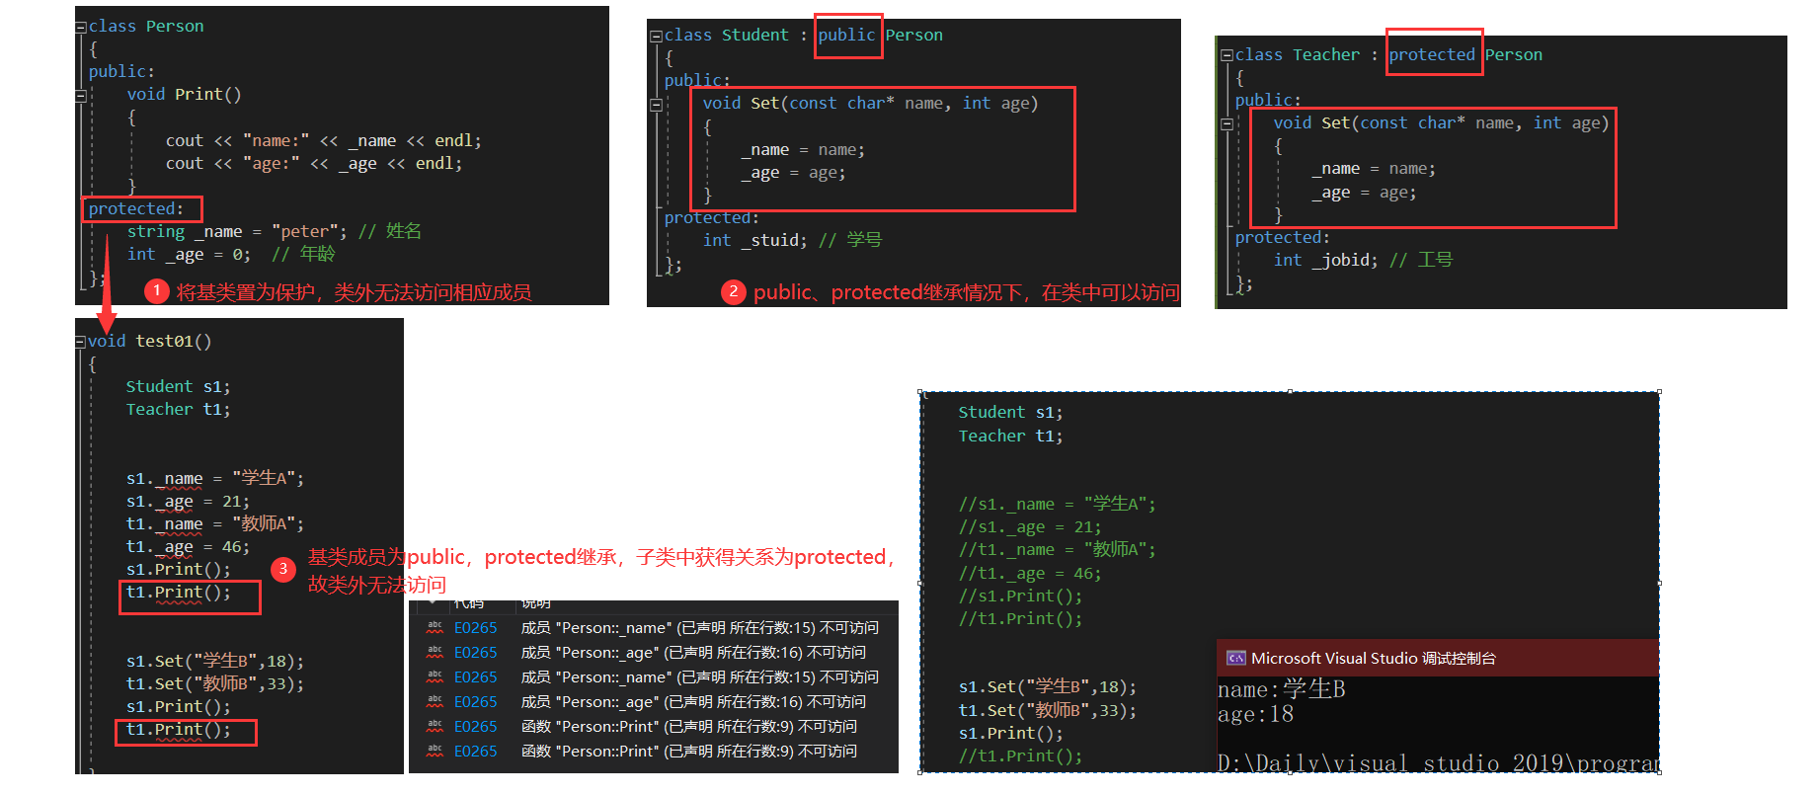Screen dimensions: 1820x795
Task: Click the error icon in the last E0265 row
Action: click(x=435, y=751)
